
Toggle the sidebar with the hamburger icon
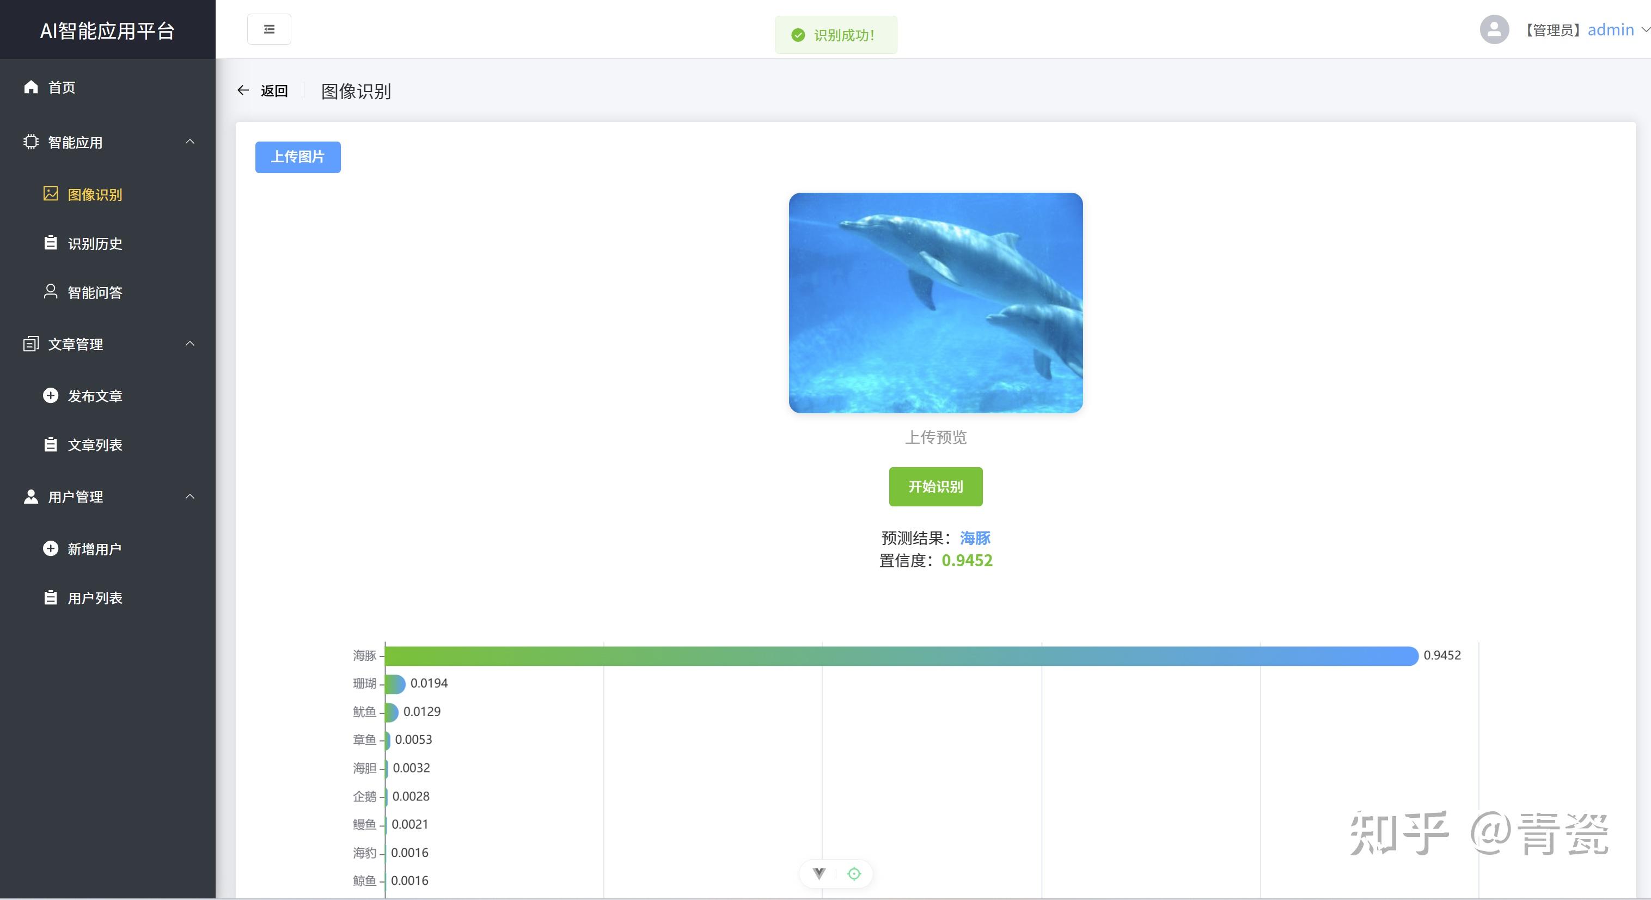pyautogui.click(x=268, y=29)
